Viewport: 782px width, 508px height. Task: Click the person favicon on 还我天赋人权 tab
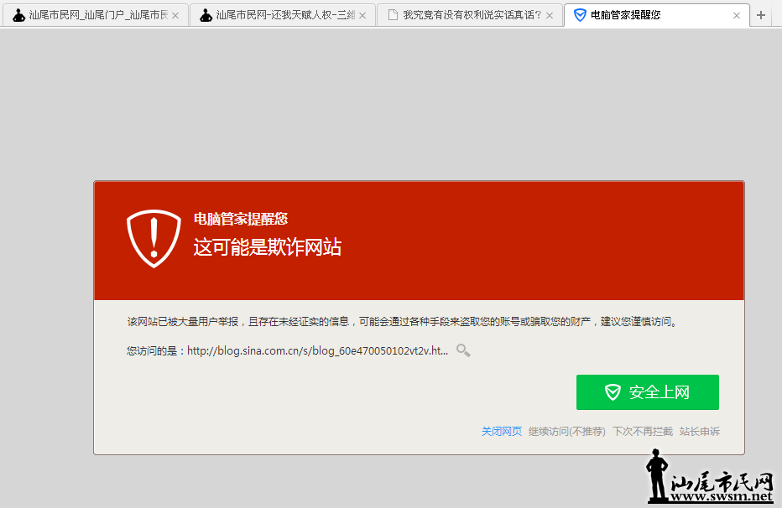[205, 14]
